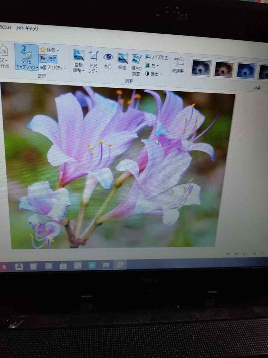Apply the sepia effect thumbnail

point(224,69)
